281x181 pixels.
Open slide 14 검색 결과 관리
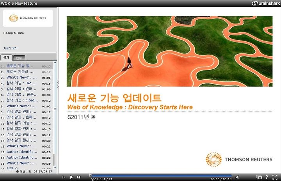(x=27, y=141)
